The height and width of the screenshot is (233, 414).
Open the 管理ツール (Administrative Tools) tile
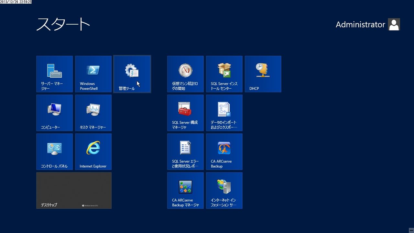click(132, 74)
